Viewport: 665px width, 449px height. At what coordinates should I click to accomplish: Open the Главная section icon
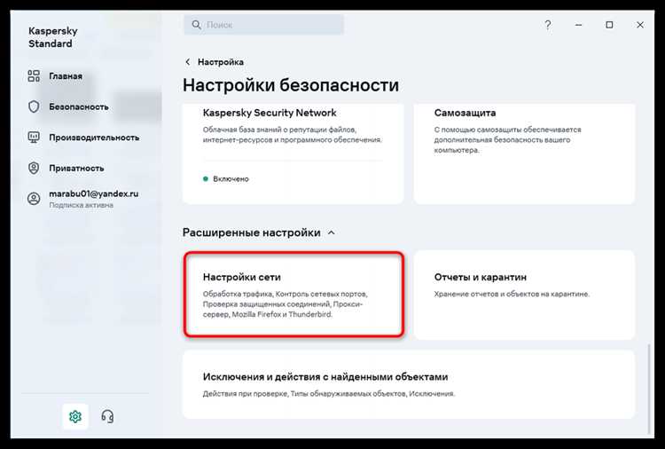[x=34, y=76]
